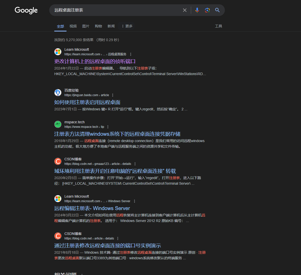The image size is (301, 275).
Task: Click the mspace.tech site name
Action: click(x=74, y=122)
